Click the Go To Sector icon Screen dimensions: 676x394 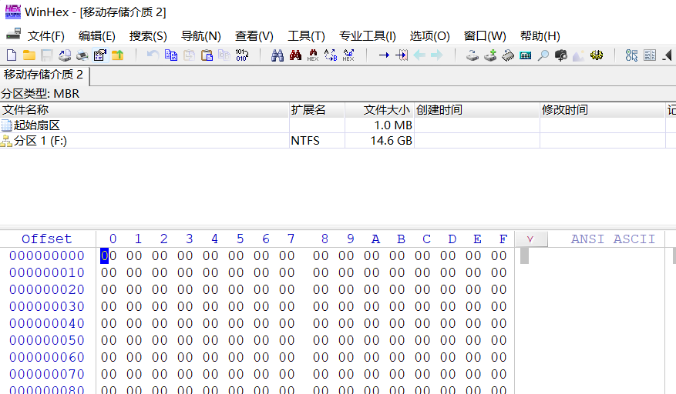tap(402, 55)
